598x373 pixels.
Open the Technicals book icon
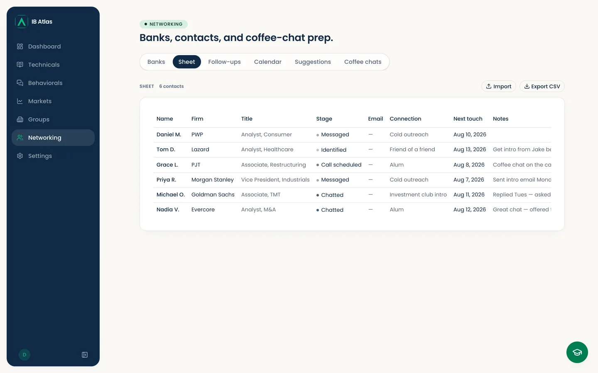(20, 65)
